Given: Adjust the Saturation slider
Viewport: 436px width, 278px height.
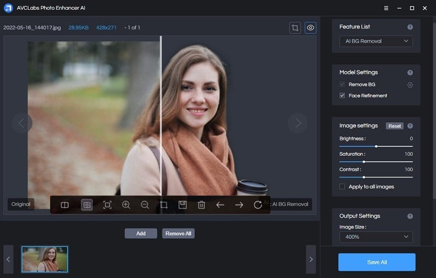Looking at the screenshot, I should pos(376,162).
